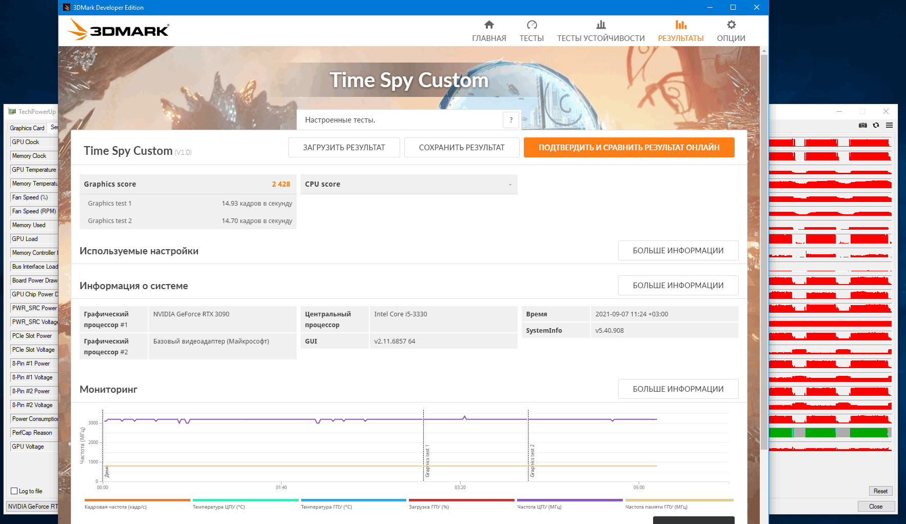Open БОЛЬШЕ ИНФОРМАЦИИ for Мониторинг
Viewport: 906px width, 524px height.
click(678, 389)
